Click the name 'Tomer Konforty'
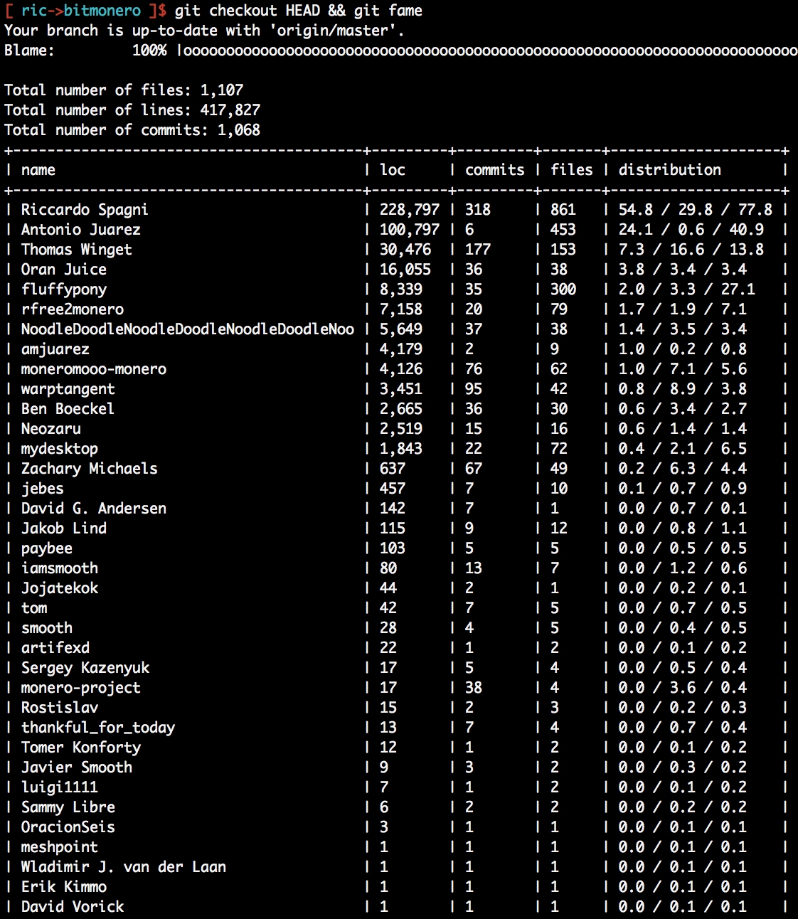The width and height of the screenshot is (798, 919). click(81, 748)
